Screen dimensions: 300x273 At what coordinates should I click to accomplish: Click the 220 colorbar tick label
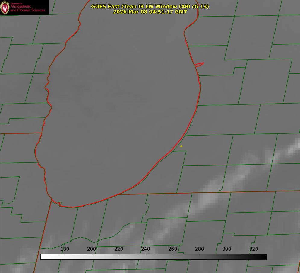click(x=118, y=249)
